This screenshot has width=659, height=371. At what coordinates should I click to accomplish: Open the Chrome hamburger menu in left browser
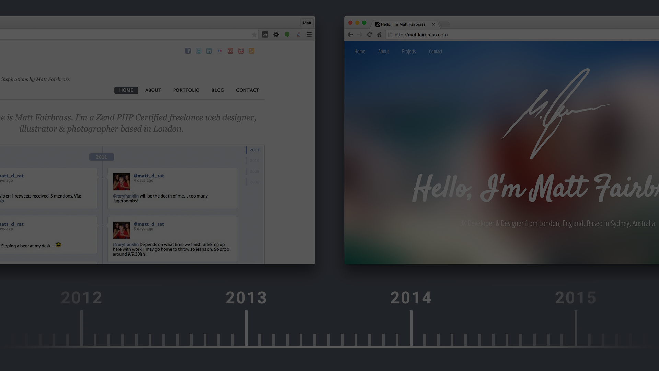(x=309, y=35)
